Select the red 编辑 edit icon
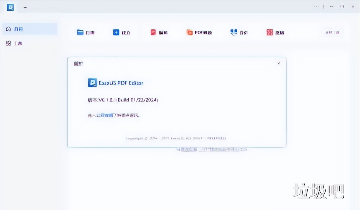 coord(153,32)
